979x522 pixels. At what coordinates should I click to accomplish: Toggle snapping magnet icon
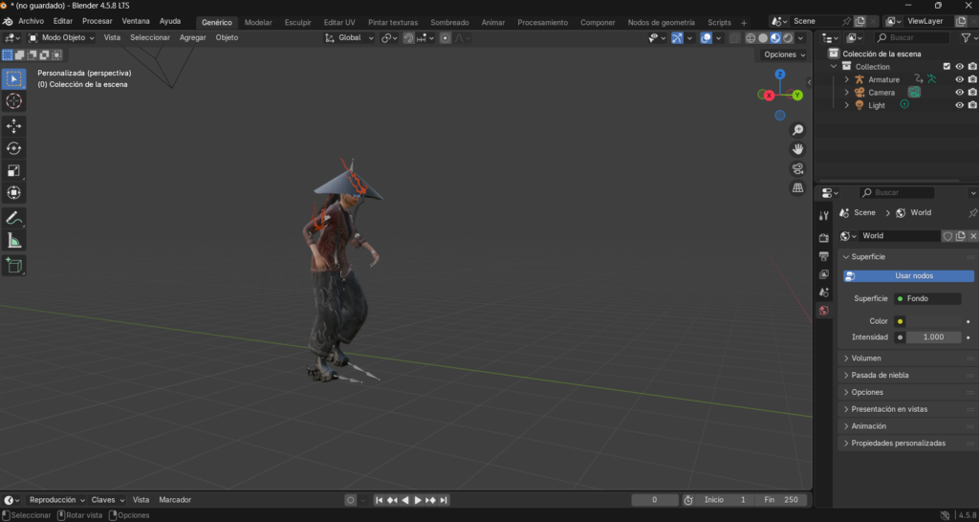(408, 38)
